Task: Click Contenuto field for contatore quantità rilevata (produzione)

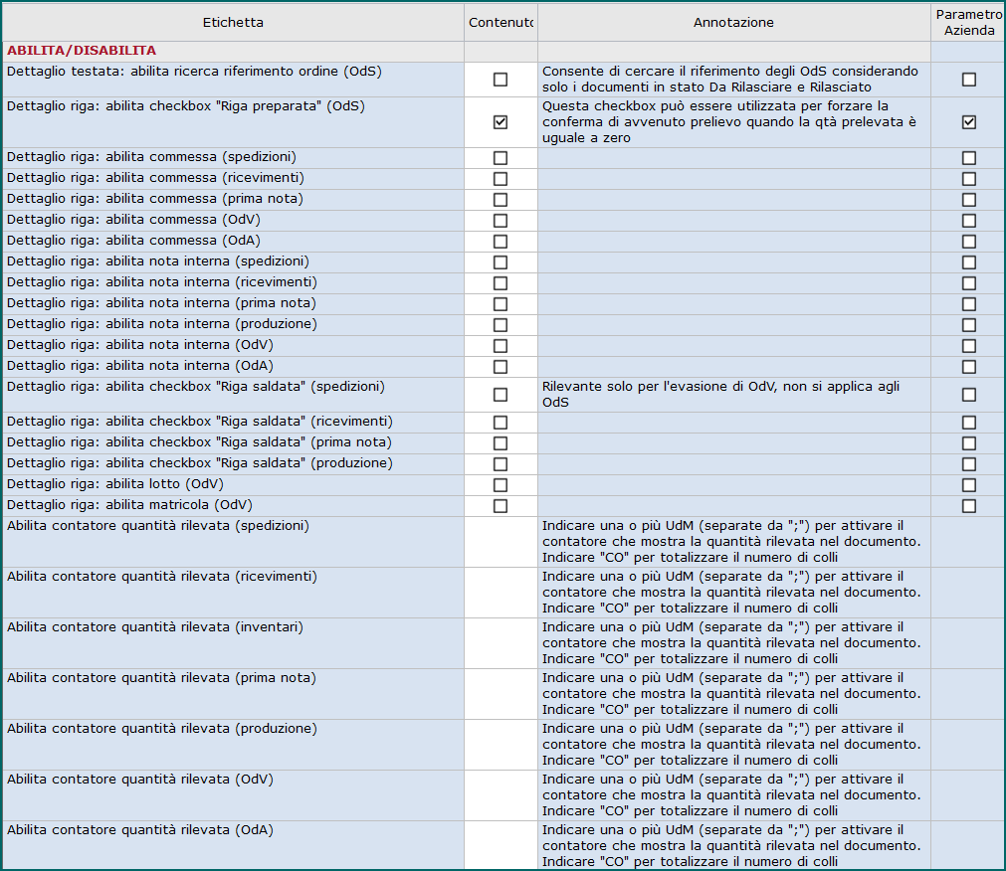Action: point(501,745)
